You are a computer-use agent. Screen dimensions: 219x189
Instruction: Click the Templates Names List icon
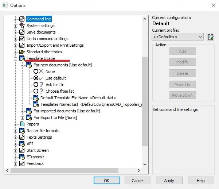(36, 104)
